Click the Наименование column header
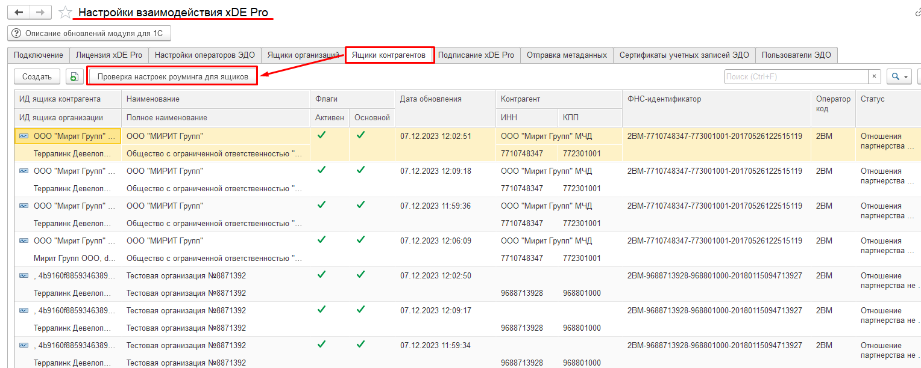Image resolution: width=921 pixels, height=368 pixels. point(215,99)
